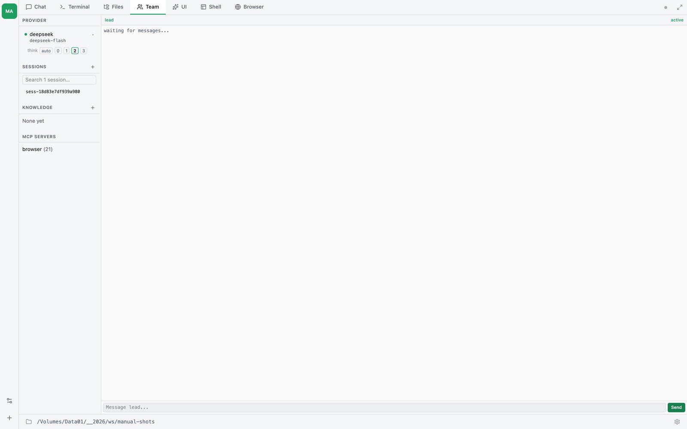Set think level to 0

[x=58, y=51]
